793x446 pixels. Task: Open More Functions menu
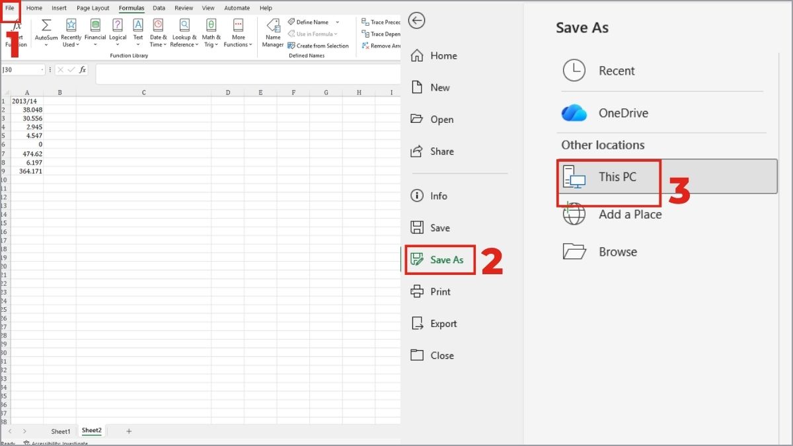tap(239, 32)
